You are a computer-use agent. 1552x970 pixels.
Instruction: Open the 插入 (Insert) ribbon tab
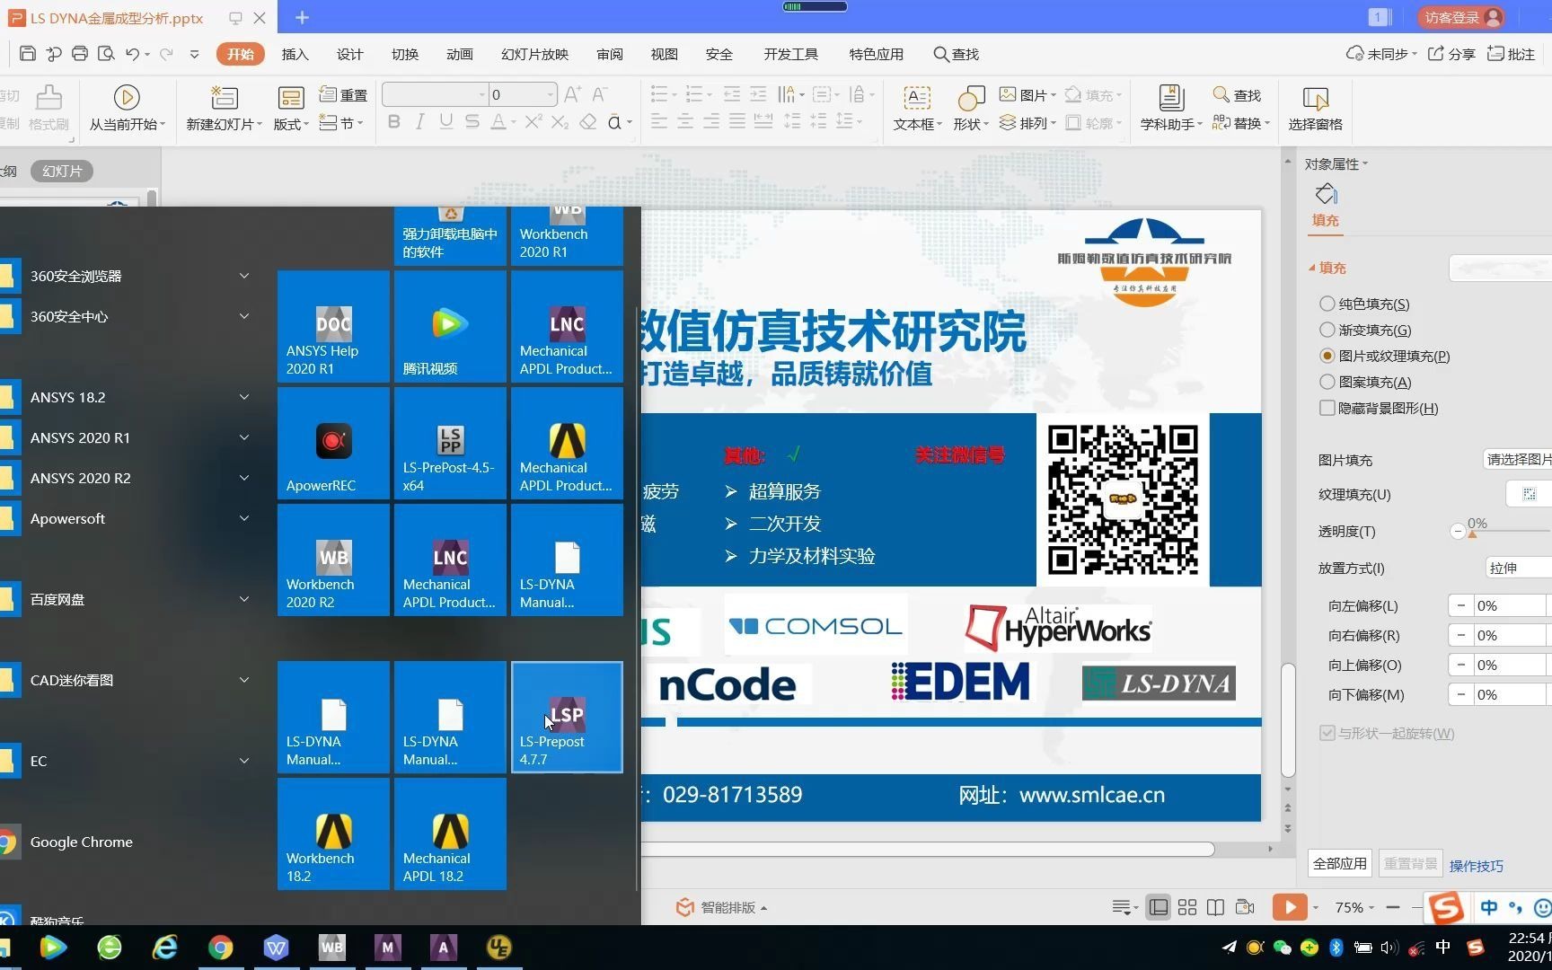(295, 54)
